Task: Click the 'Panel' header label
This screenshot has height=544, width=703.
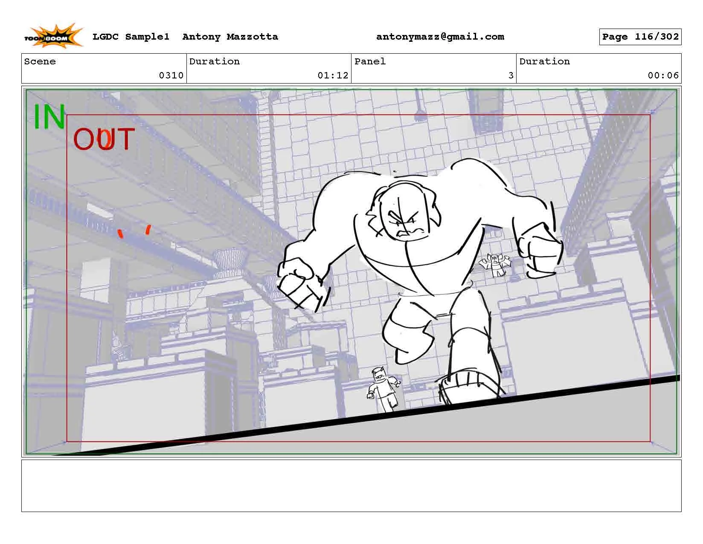Action: coord(370,61)
